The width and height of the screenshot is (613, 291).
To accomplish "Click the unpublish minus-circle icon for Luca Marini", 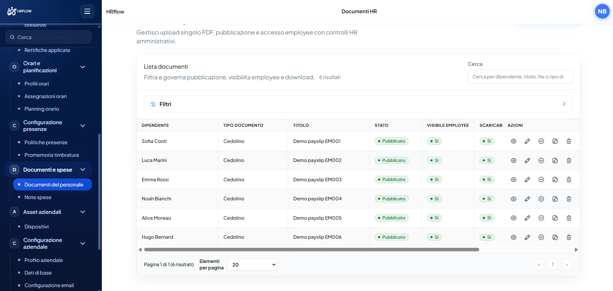I will (x=541, y=161).
